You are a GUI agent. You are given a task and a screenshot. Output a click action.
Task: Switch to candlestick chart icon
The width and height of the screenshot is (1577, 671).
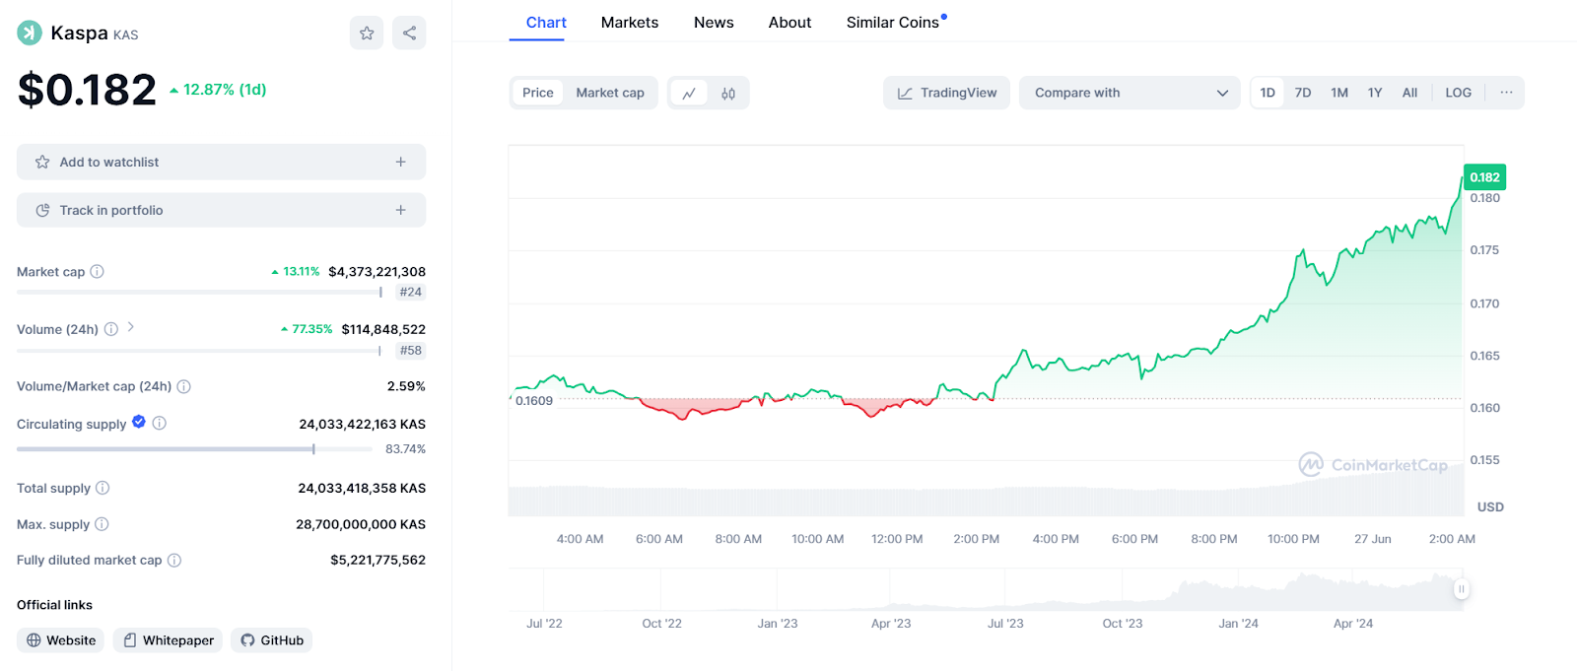click(728, 94)
